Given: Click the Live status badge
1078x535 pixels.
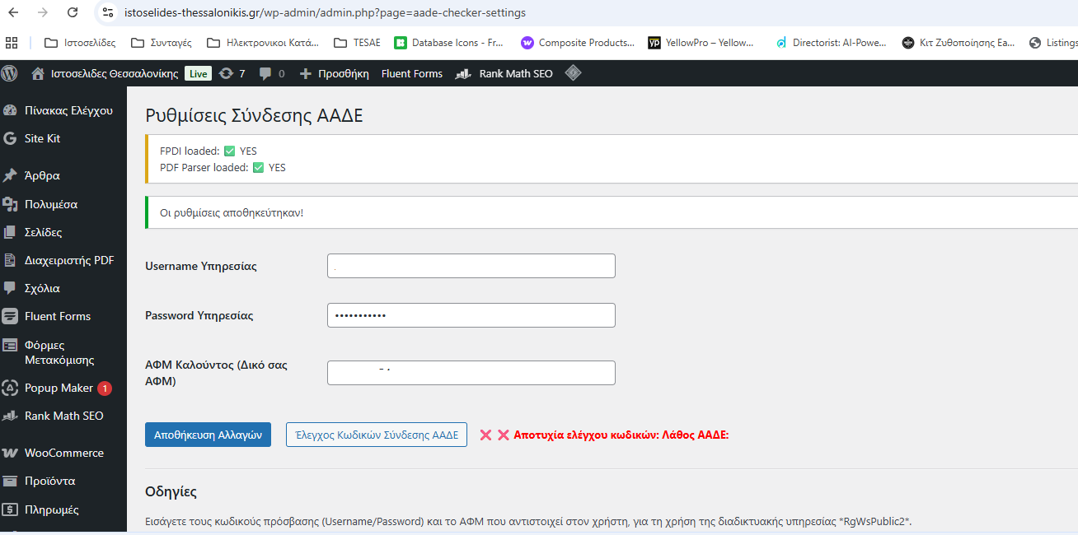Looking at the screenshot, I should tap(199, 73).
